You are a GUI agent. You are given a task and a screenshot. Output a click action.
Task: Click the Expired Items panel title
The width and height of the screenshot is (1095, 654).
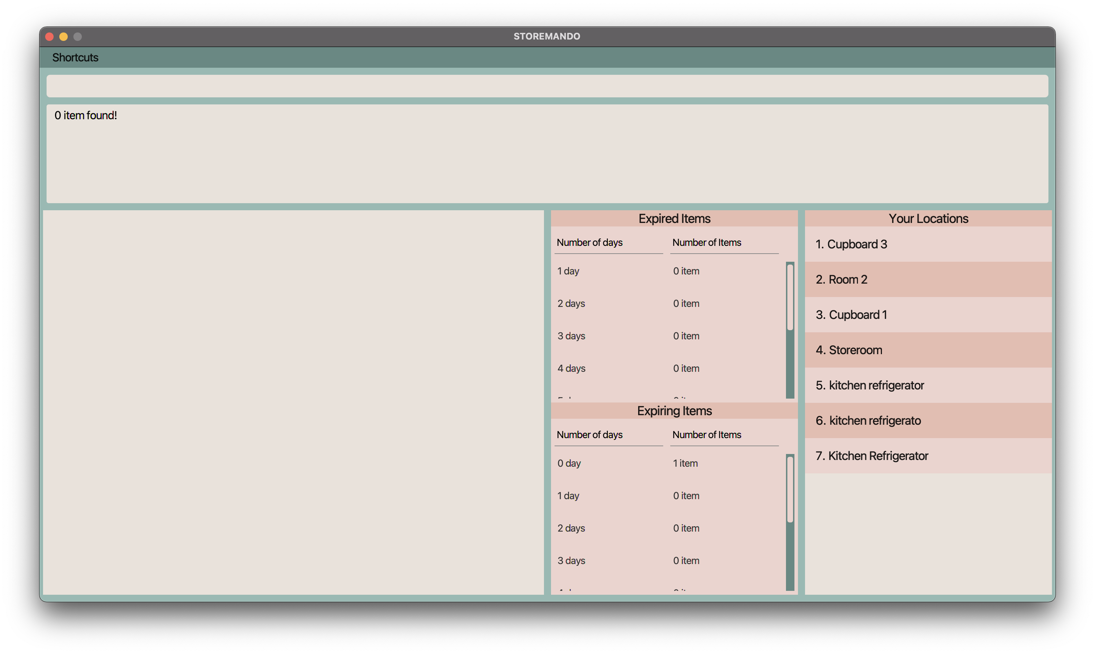pos(674,219)
